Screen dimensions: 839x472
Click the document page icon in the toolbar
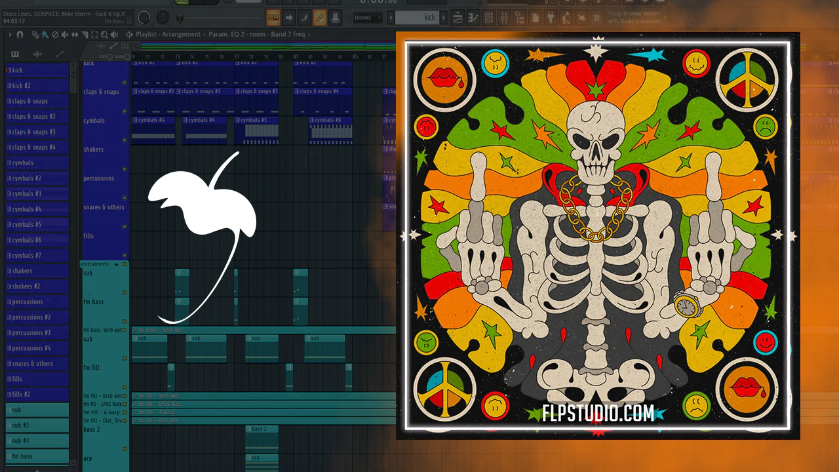click(x=536, y=17)
